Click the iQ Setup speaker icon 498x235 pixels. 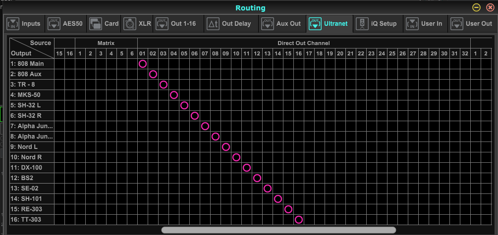coord(362,24)
